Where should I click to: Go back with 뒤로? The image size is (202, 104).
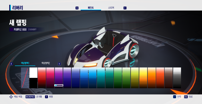(x=191, y=97)
